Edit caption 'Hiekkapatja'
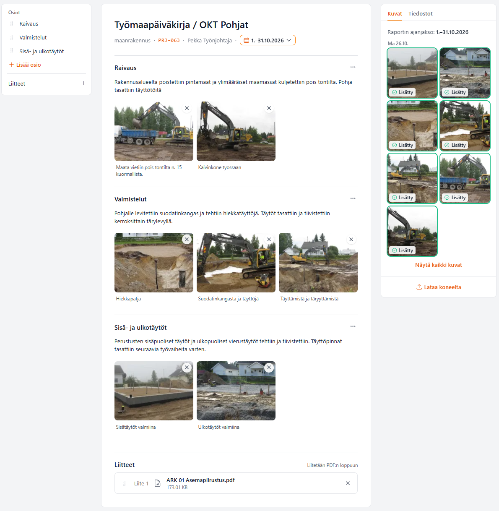The height and width of the screenshot is (511, 499). point(128,299)
